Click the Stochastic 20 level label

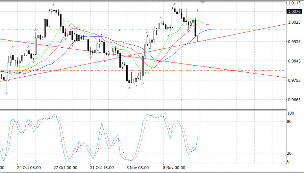[x=290, y=153]
